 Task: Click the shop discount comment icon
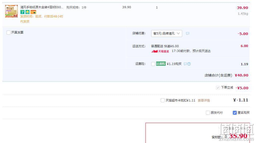[188, 33]
